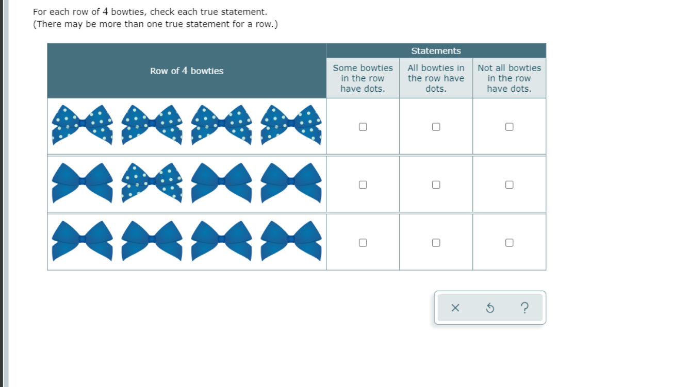Check 'All bowties have dots' for row one
The height and width of the screenshot is (387, 673).
(436, 126)
